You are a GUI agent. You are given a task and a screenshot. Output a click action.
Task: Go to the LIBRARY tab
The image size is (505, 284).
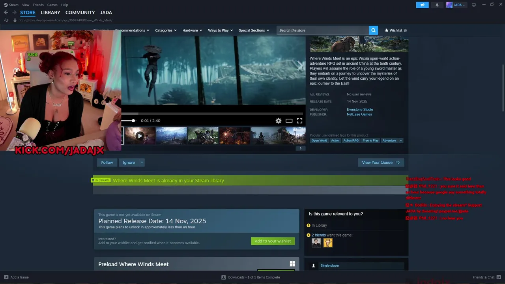point(50,13)
